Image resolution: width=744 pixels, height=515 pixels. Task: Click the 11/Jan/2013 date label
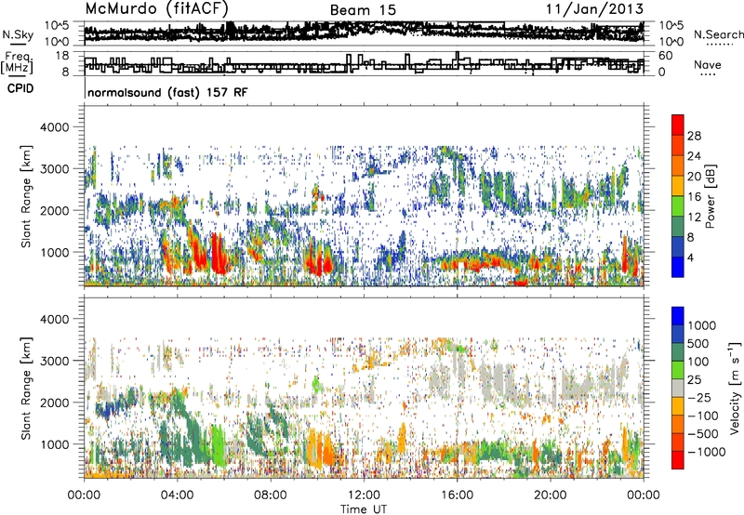[594, 8]
